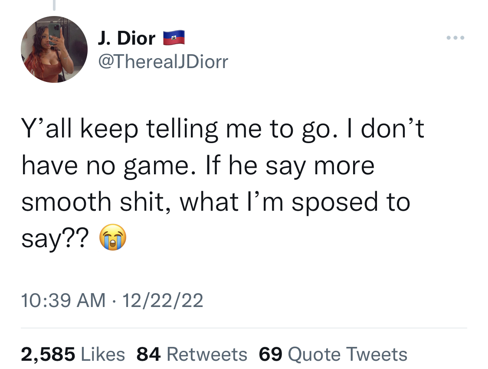
Task: Click the "Quote Tweets" label text
Action: 348,354
